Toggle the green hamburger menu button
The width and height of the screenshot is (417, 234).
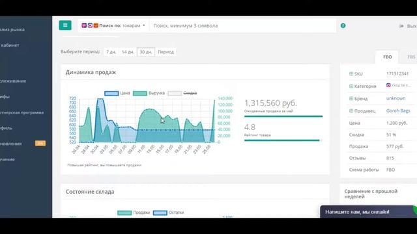(x=65, y=25)
